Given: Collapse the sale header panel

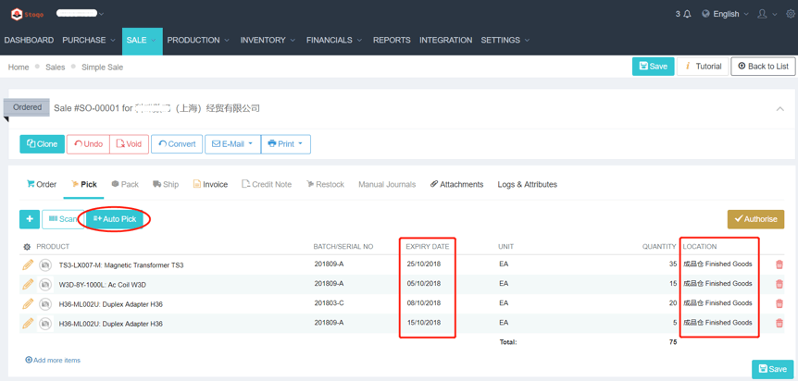Looking at the screenshot, I should 779,109.
